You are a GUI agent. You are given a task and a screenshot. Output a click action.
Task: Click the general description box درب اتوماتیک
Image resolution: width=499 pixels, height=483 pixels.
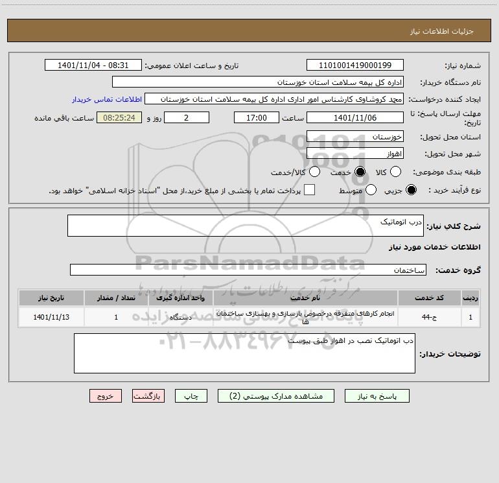pyautogui.click(x=246, y=226)
